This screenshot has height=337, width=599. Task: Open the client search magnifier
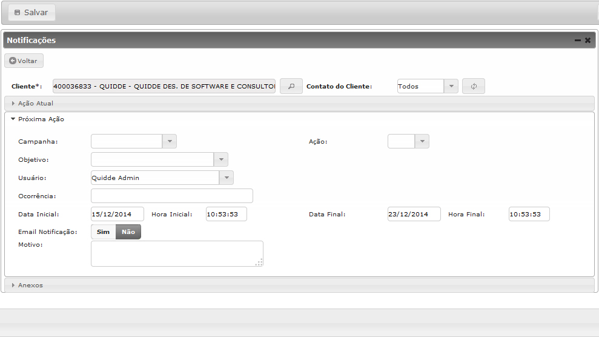[291, 86]
